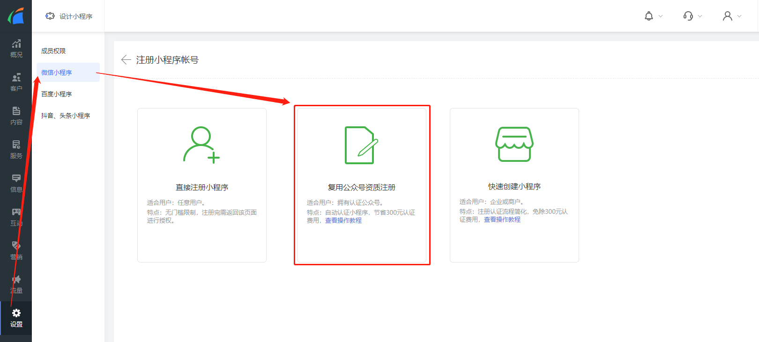The height and width of the screenshot is (342, 759).
Task: Select 百度小程序 in the settings menu
Action: tap(57, 94)
